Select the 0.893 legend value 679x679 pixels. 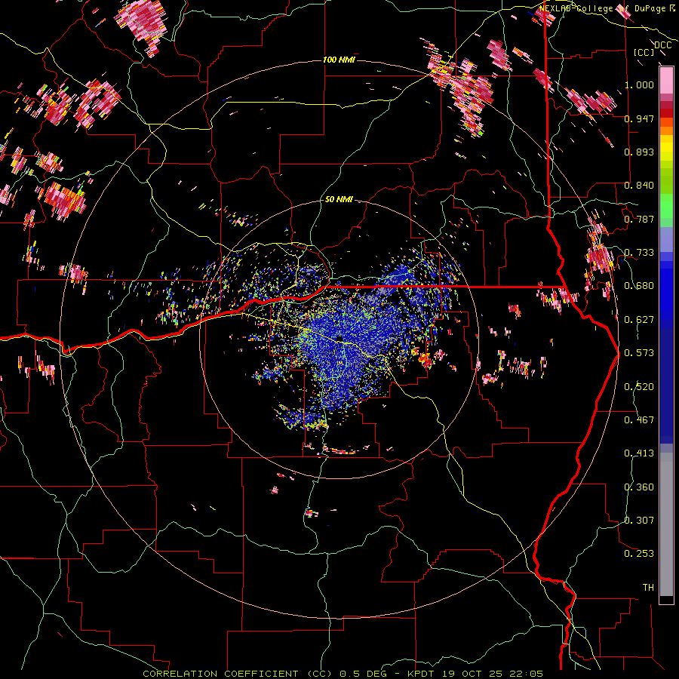point(639,152)
